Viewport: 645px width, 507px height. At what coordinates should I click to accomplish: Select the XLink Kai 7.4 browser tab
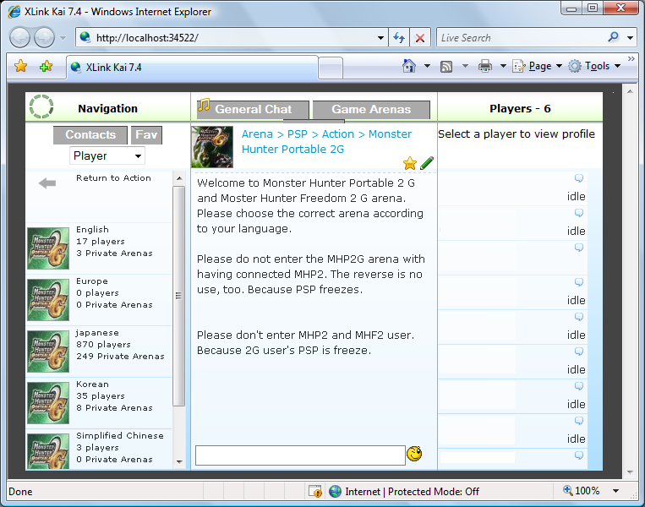[x=192, y=67]
